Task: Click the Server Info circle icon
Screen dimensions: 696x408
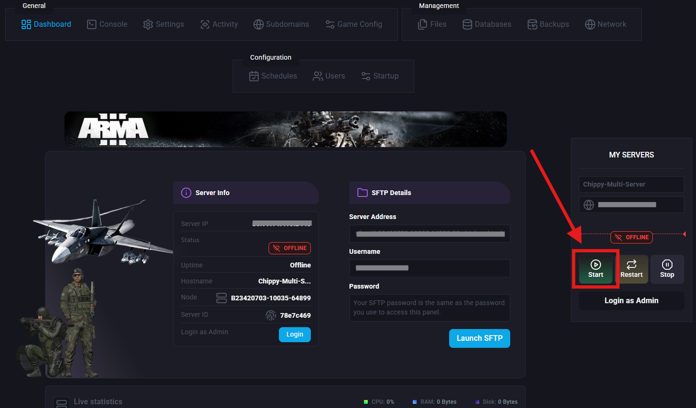Action: pos(186,193)
